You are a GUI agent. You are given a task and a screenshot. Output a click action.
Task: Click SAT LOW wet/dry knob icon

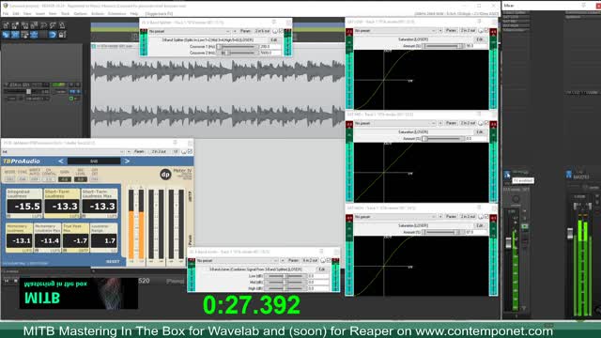pyautogui.click(x=481, y=30)
